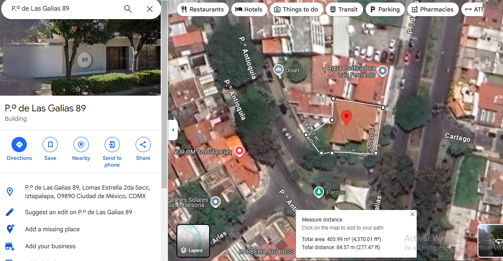Click the add missing place pin icon
This screenshot has width=503, height=261.
(x=10, y=229)
